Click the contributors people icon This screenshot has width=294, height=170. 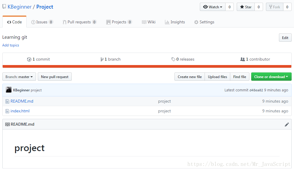coord(242,59)
